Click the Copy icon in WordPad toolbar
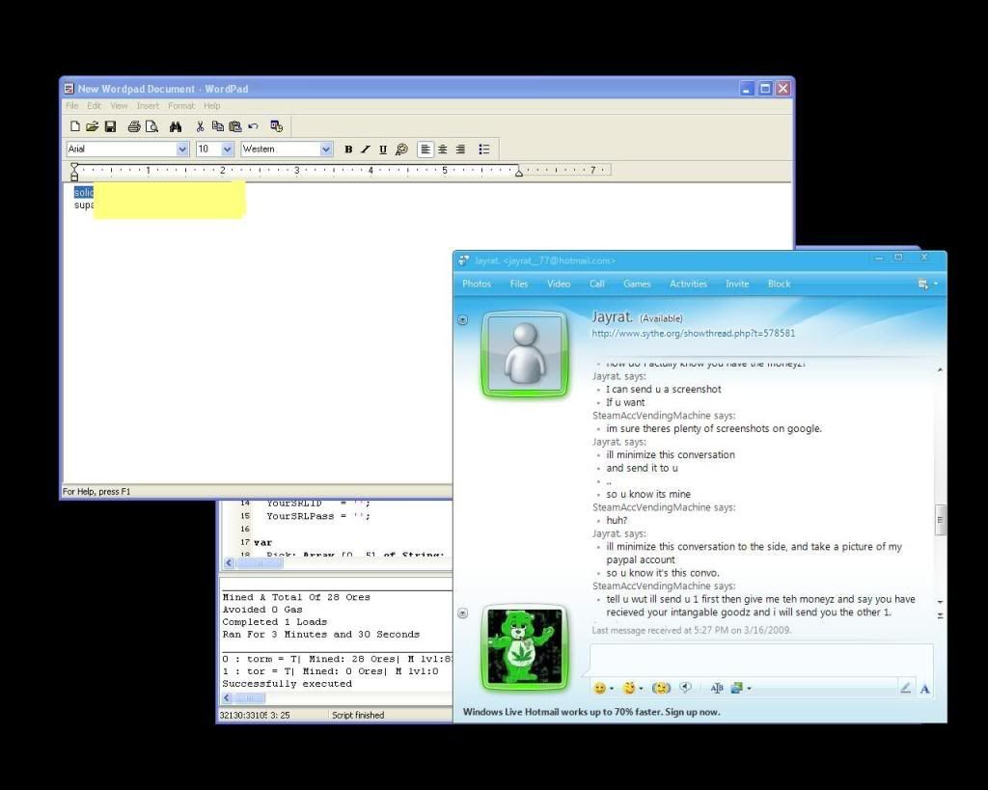The image size is (988, 790). coord(217,126)
